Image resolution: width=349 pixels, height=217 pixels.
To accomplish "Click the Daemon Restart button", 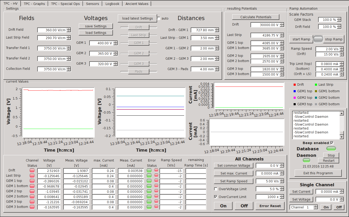I will tap(328, 160).
